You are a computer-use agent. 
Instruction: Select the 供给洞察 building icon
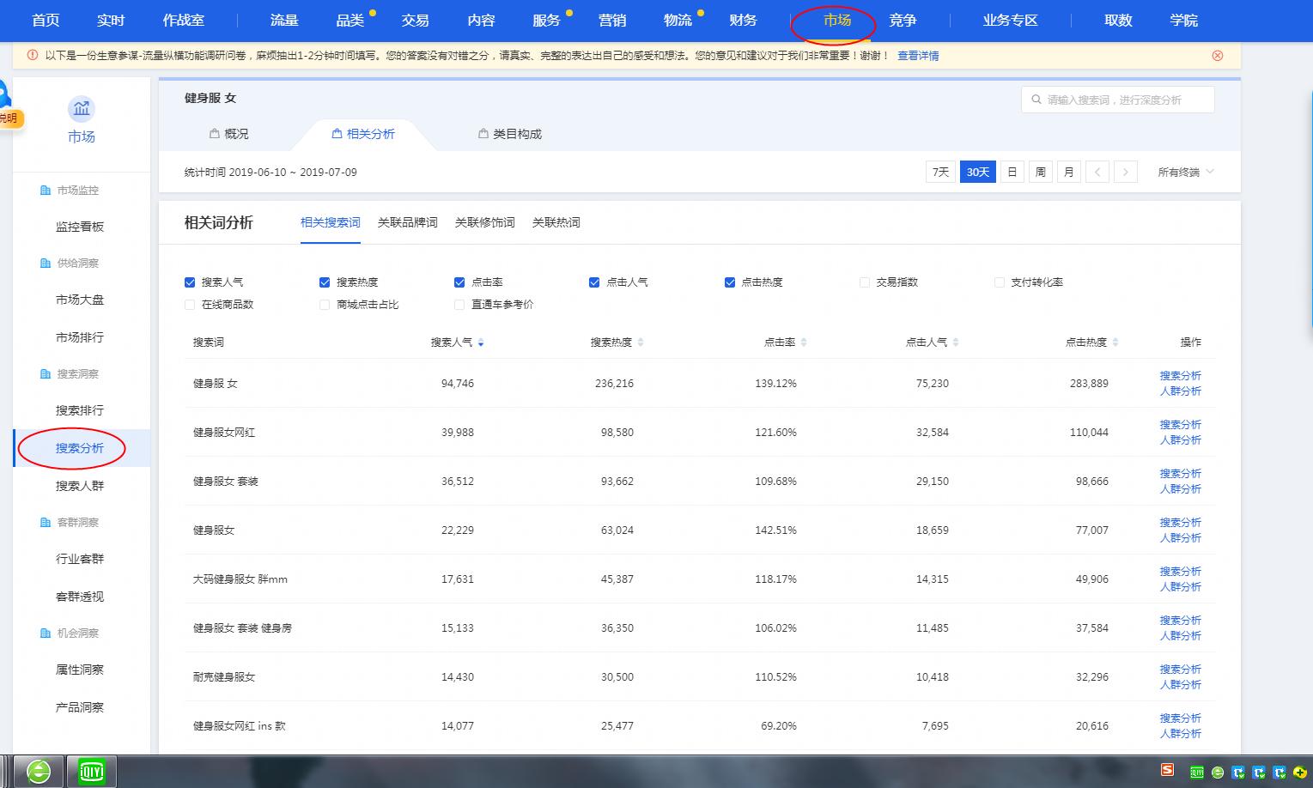[46, 263]
